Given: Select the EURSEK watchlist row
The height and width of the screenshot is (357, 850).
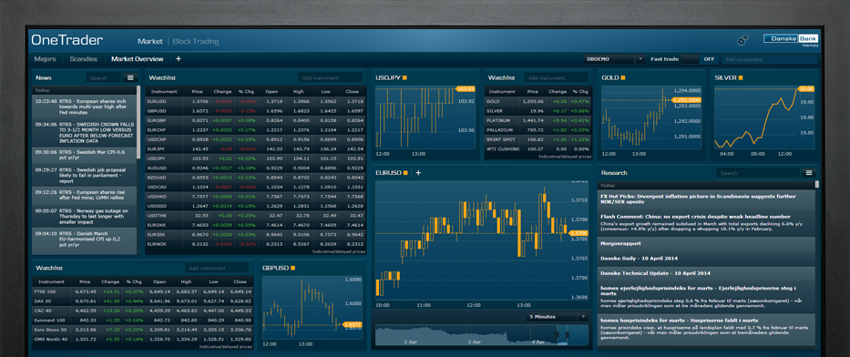Looking at the screenshot, I should [x=255, y=234].
